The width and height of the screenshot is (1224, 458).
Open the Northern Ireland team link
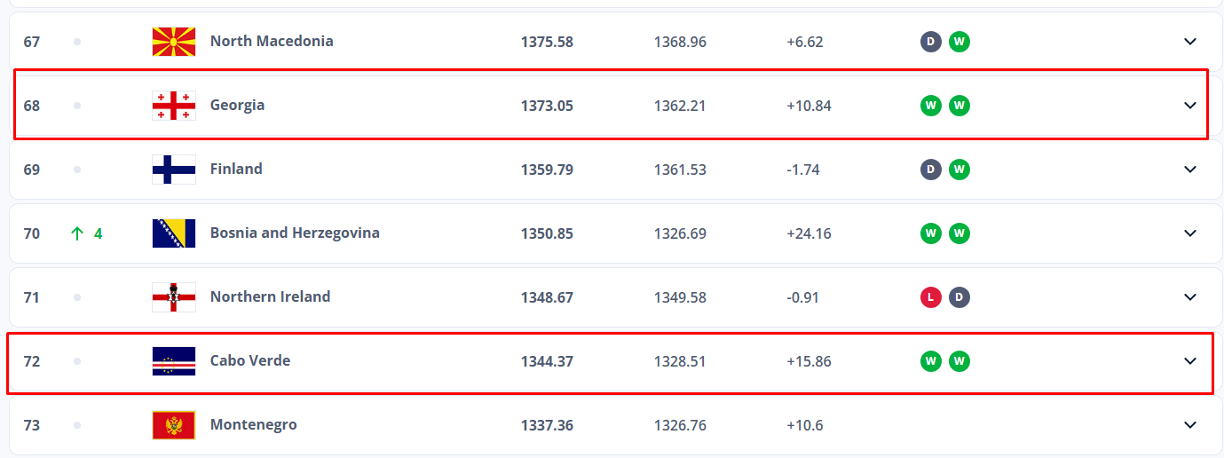pos(270,296)
